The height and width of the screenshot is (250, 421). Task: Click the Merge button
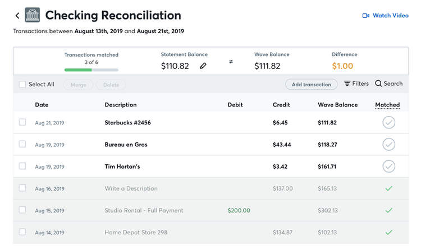tap(78, 85)
